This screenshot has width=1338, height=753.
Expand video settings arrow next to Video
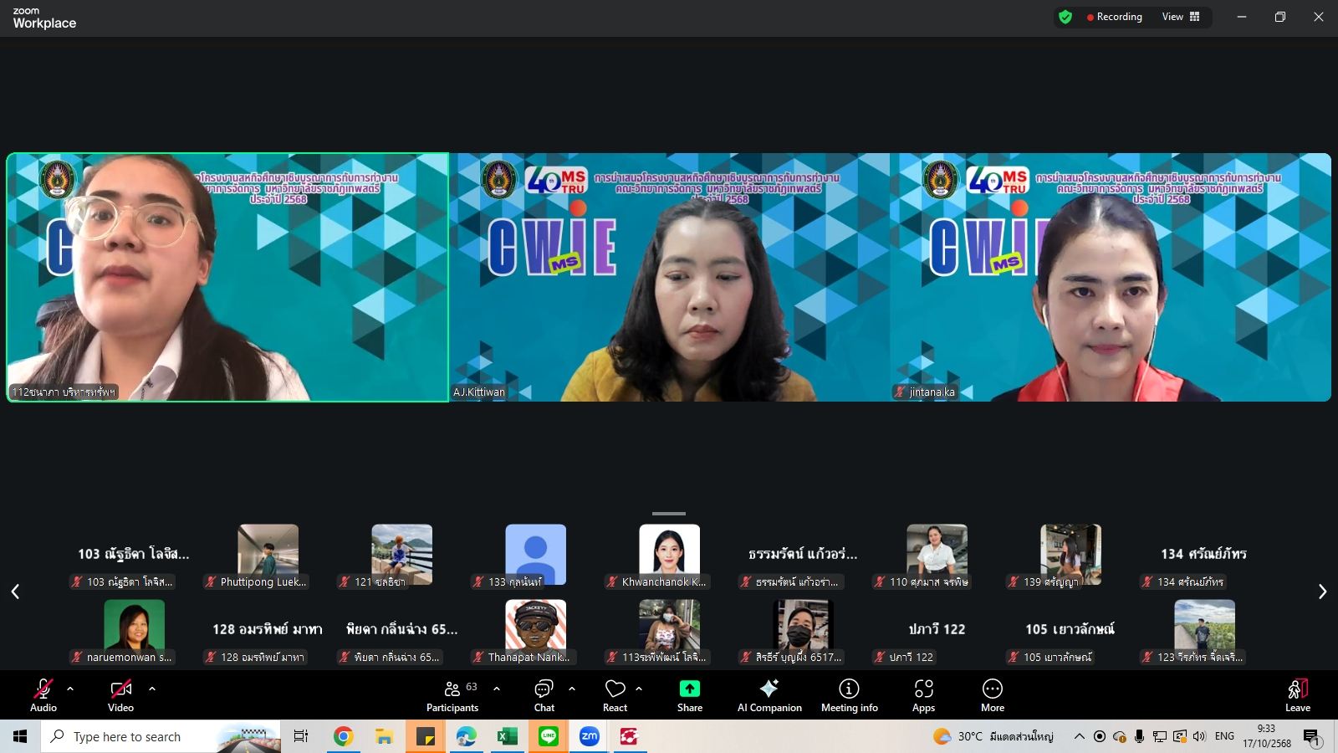point(152,689)
